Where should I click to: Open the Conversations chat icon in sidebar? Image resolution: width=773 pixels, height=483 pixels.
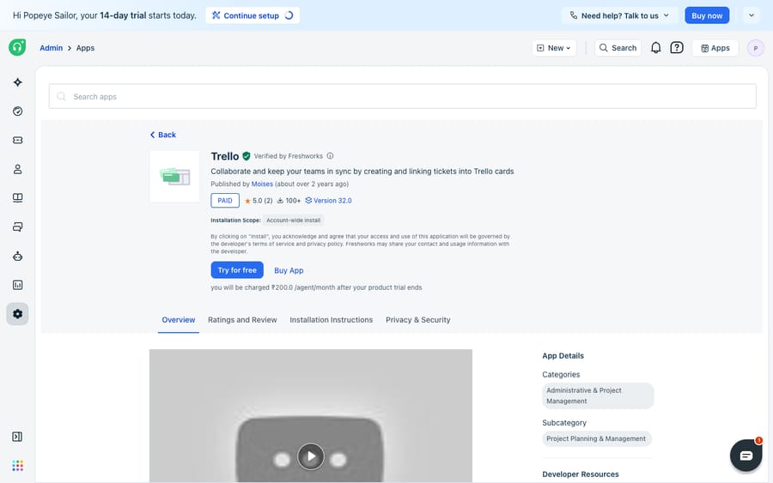[x=18, y=227]
